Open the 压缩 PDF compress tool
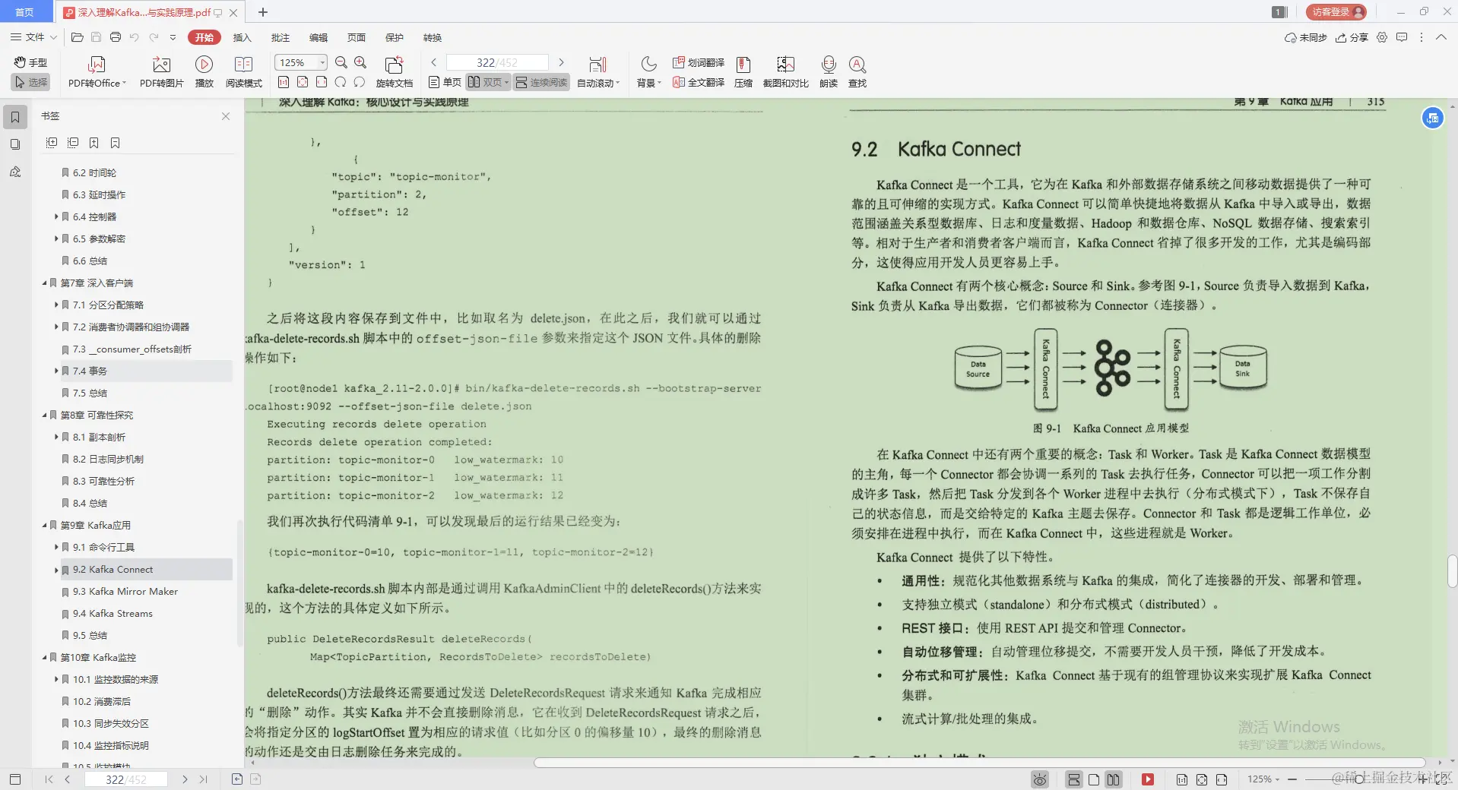This screenshot has height=790, width=1458. pos(743,71)
